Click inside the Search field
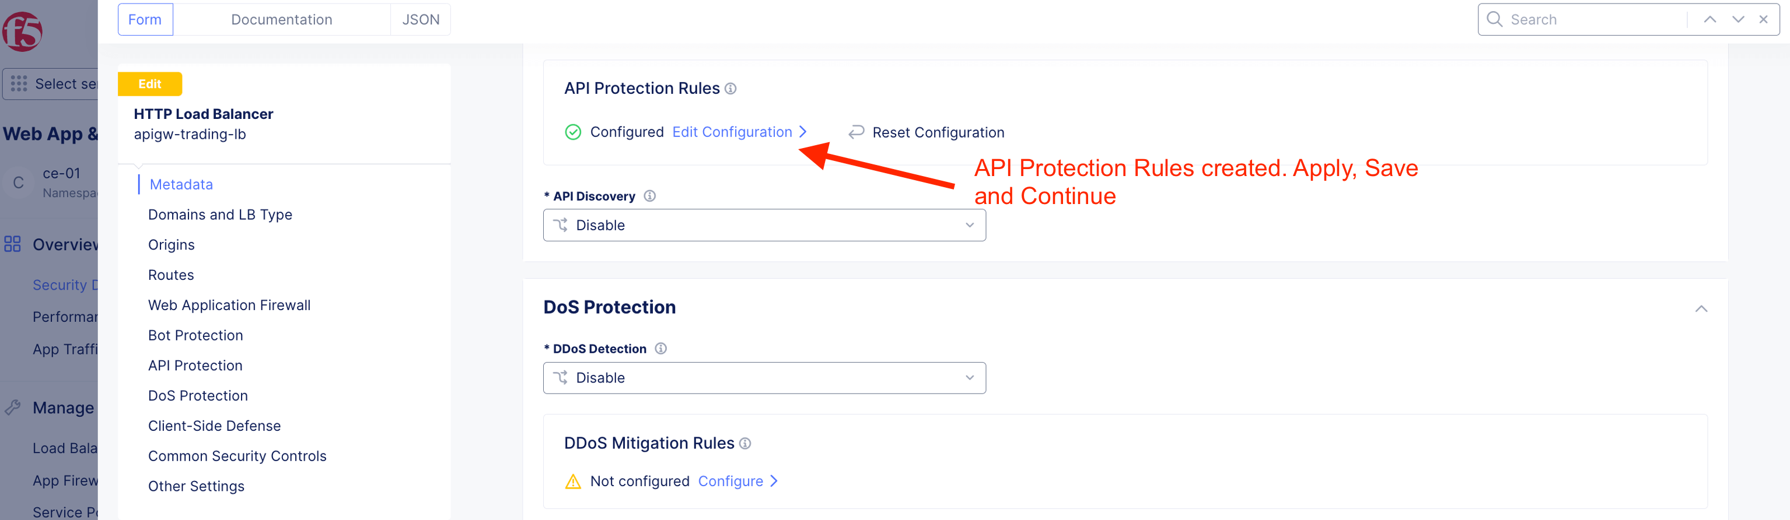1790x520 pixels. tap(1595, 19)
